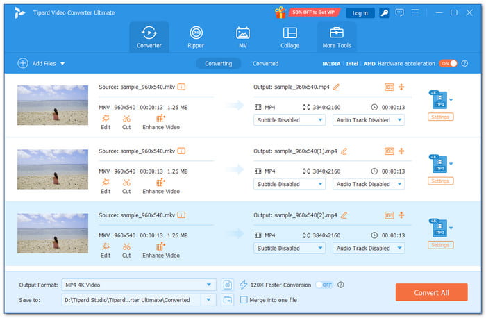Switch to the Ripper tab
The image size is (486, 318).
click(196, 37)
